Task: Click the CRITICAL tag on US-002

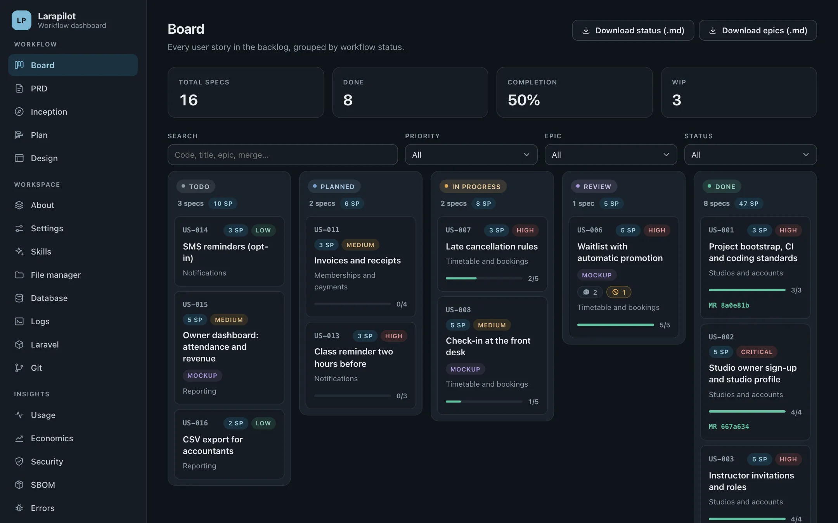Action: (x=757, y=352)
